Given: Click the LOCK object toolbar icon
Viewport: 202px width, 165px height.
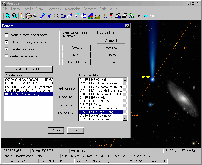Looking at the screenshot, I should pos(104,16).
